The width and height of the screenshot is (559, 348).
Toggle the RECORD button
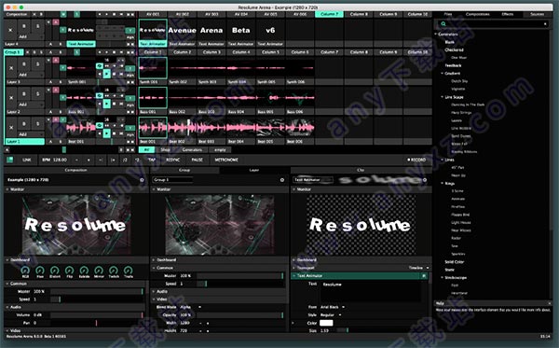tap(416, 160)
